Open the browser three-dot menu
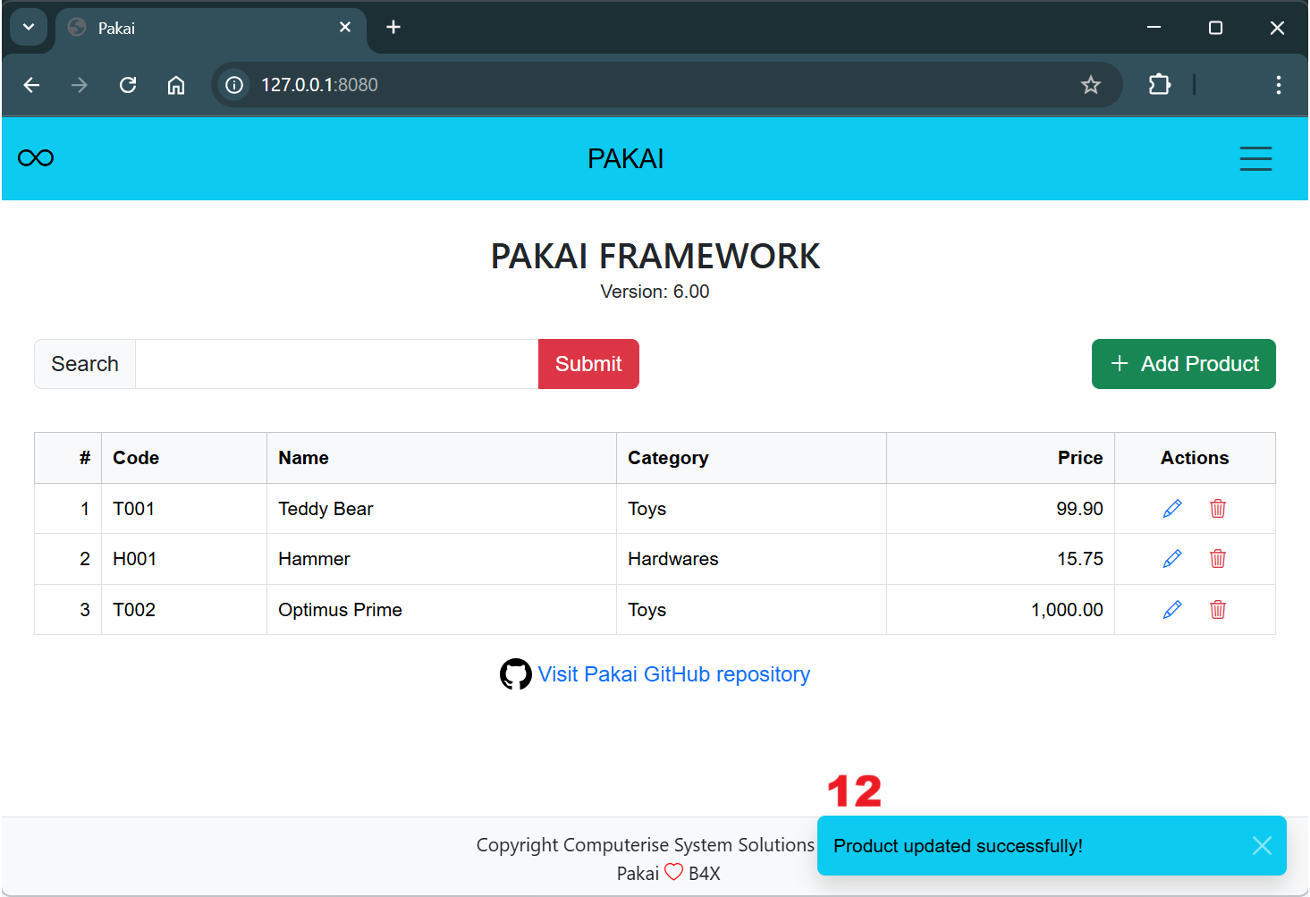Image resolution: width=1310 pixels, height=897 pixels. tap(1279, 85)
